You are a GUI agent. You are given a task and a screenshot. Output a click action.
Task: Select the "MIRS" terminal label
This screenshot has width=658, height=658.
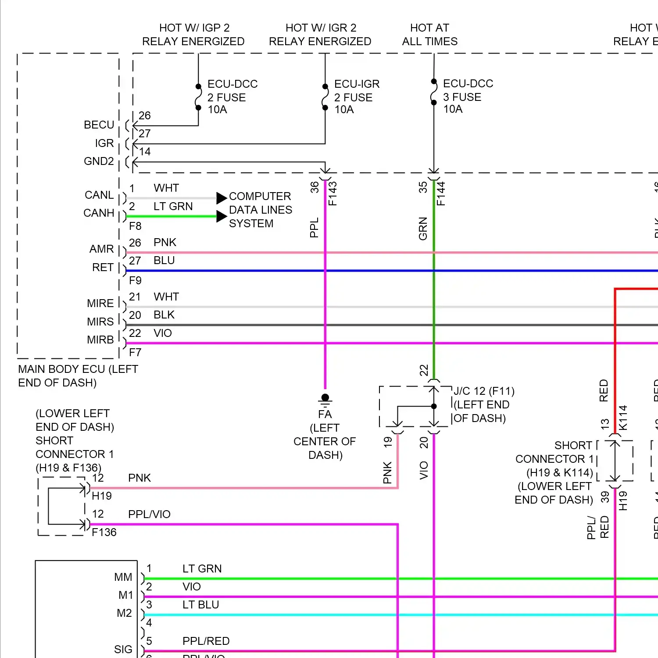pyautogui.click(x=100, y=322)
